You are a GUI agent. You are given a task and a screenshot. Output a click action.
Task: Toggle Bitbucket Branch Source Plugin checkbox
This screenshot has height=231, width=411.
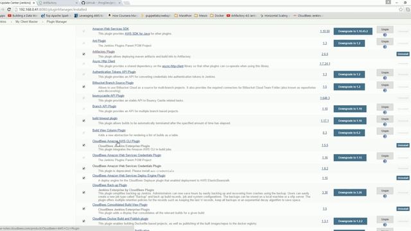click(x=84, y=87)
